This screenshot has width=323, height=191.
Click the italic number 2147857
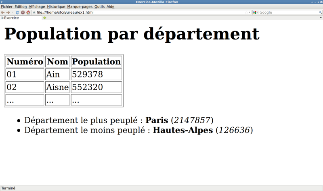[x=192, y=120]
